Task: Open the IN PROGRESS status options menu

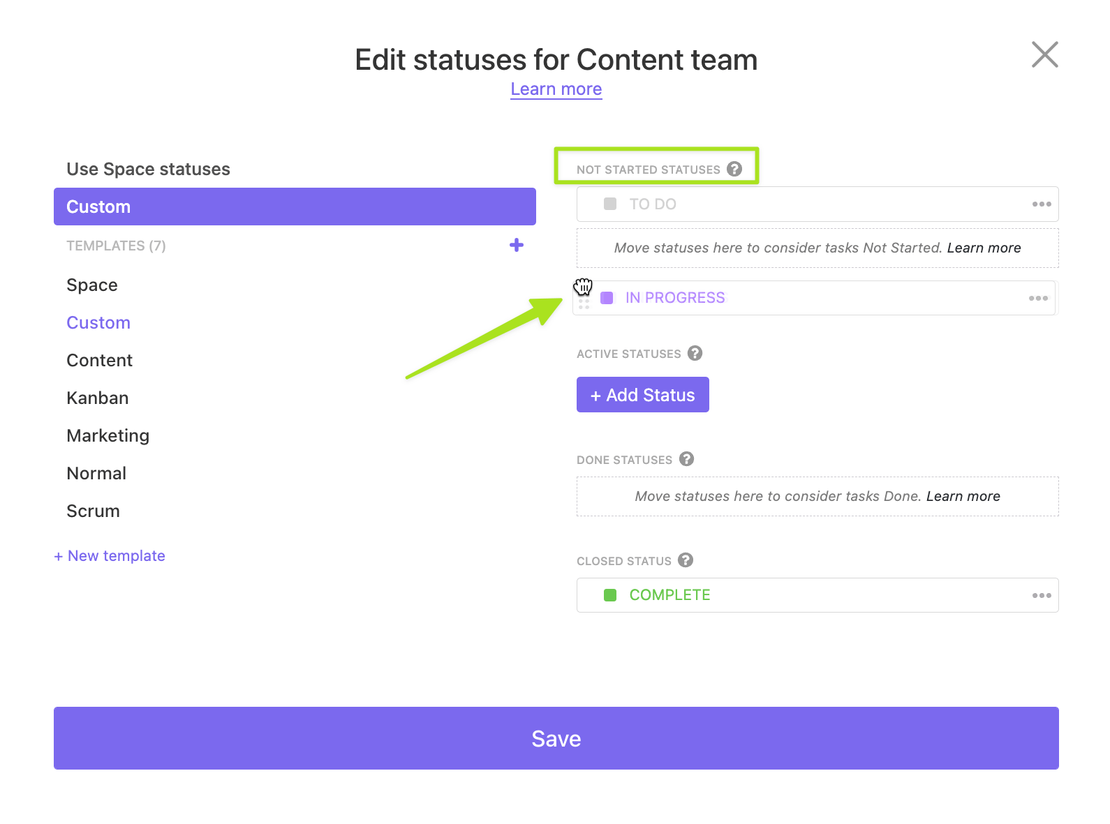Action: pyautogui.click(x=1038, y=298)
